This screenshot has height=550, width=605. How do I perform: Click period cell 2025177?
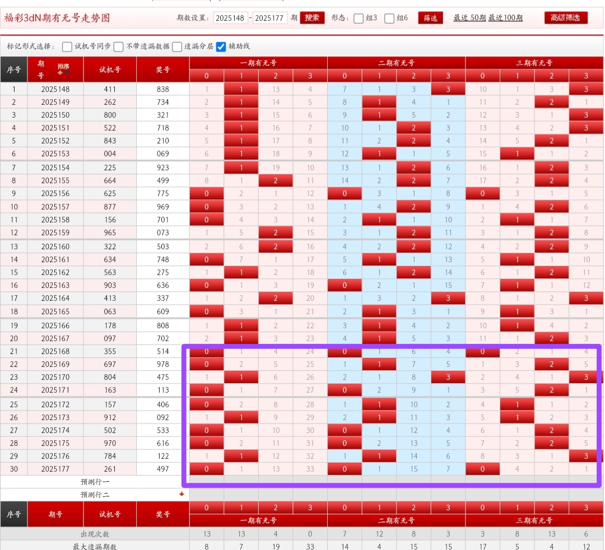point(55,469)
